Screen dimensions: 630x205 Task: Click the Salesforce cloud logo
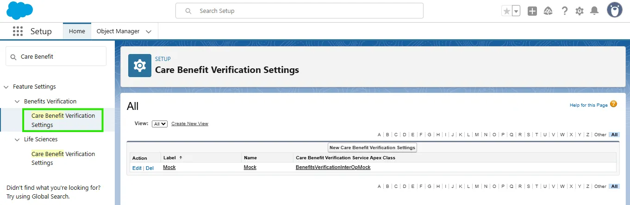pyautogui.click(x=20, y=11)
